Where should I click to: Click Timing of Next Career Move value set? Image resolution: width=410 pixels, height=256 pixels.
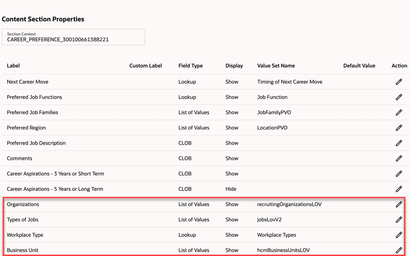click(290, 82)
